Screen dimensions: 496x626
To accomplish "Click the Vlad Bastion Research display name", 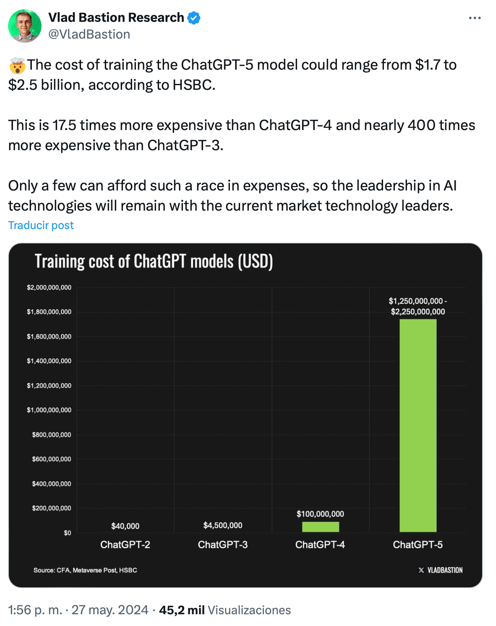I will pyautogui.click(x=116, y=18).
